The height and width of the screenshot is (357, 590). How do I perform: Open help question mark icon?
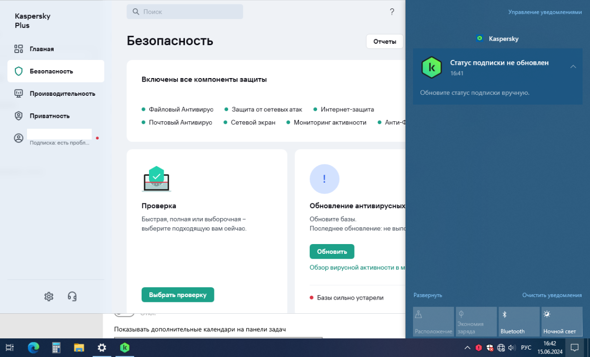(x=392, y=12)
